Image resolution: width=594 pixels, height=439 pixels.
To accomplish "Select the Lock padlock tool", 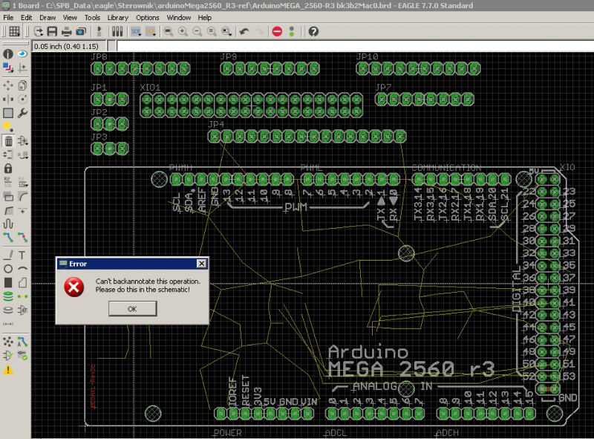I will [8, 169].
